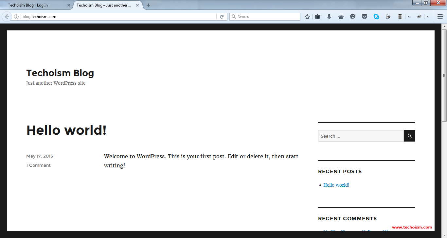View the '1 Comment' link
This screenshot has height=238, width=447.
pos(38,165)
